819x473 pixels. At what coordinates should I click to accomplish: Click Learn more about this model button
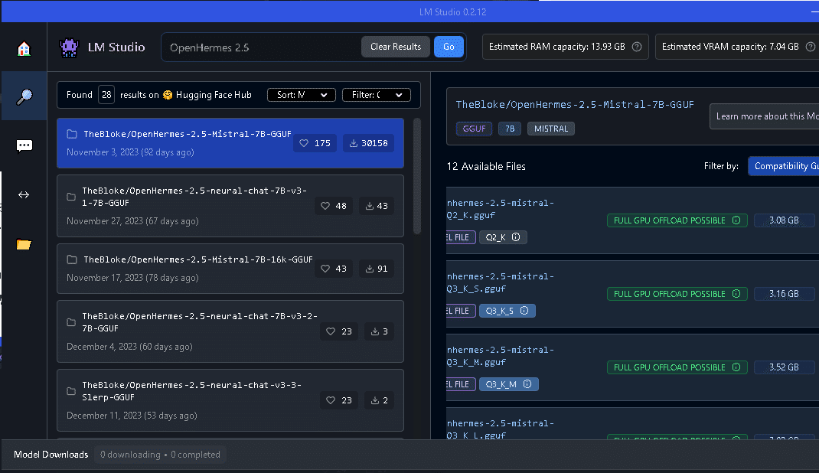click(x=764, y=116)
